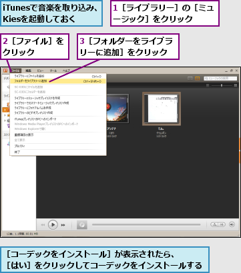Click the right edge scrollbar handle
Viewport: 241px width, 273px height.
tap(240, 150)
